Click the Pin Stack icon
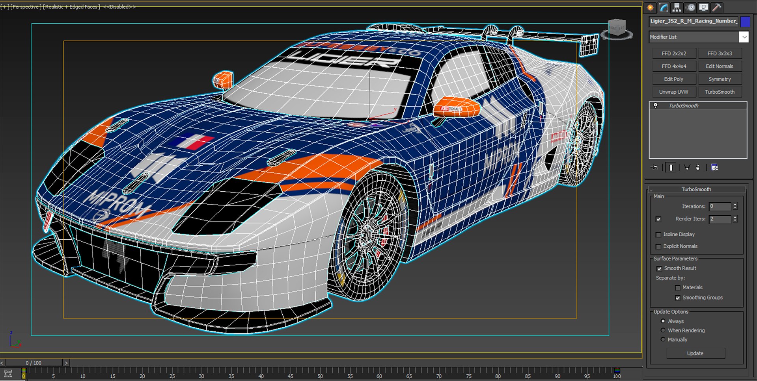 click(x=655, y=167)
